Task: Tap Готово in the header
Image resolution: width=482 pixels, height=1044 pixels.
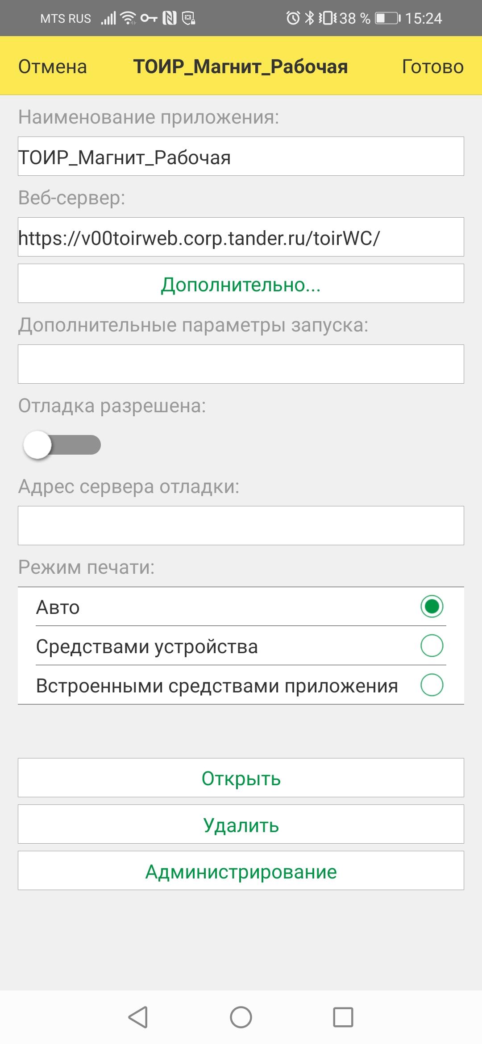Action: [433, 66]
